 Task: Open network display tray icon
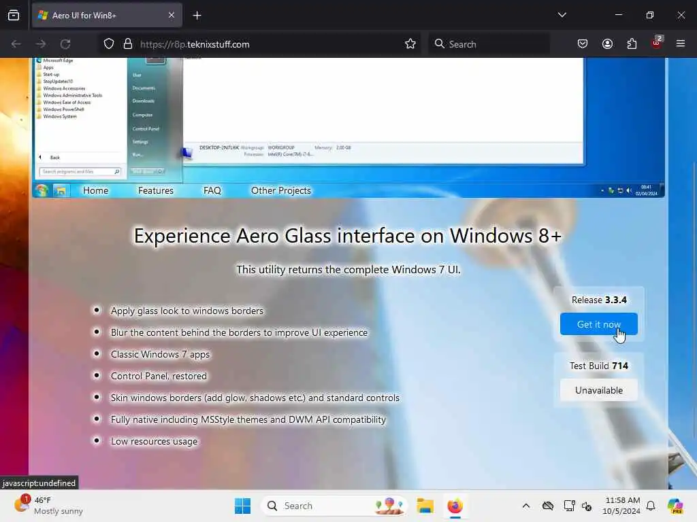coord(569,506)
